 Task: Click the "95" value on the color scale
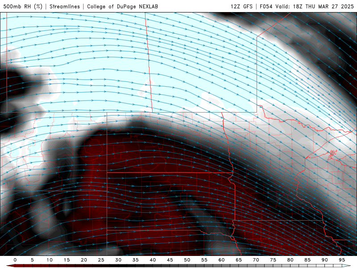coord(342,260)
